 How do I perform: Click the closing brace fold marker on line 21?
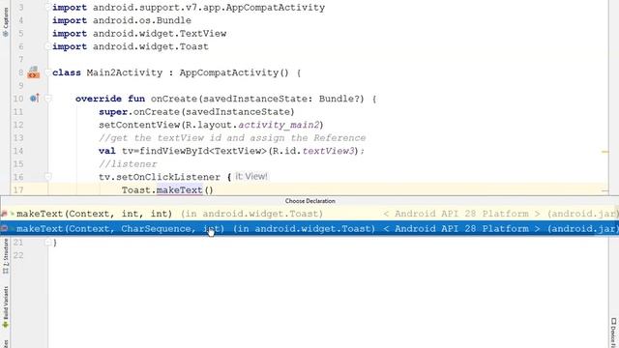click(47, 243)
